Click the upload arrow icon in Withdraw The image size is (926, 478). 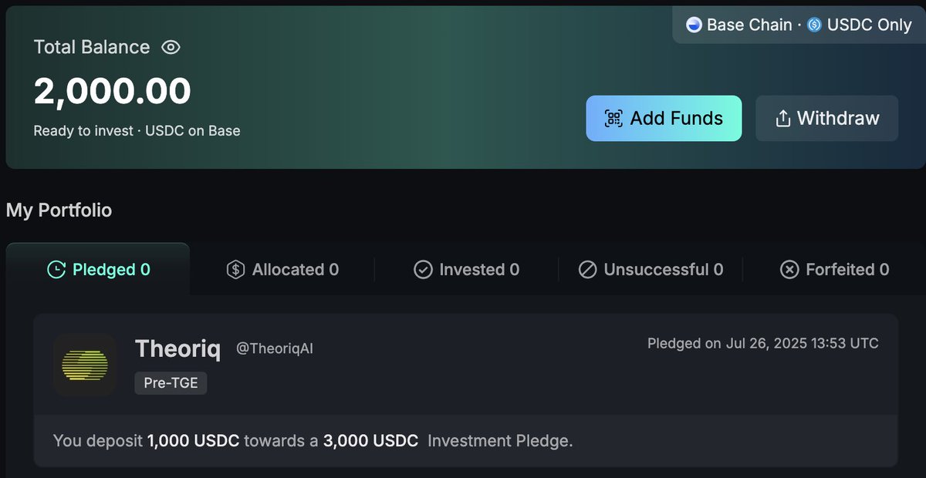[782, 118]
